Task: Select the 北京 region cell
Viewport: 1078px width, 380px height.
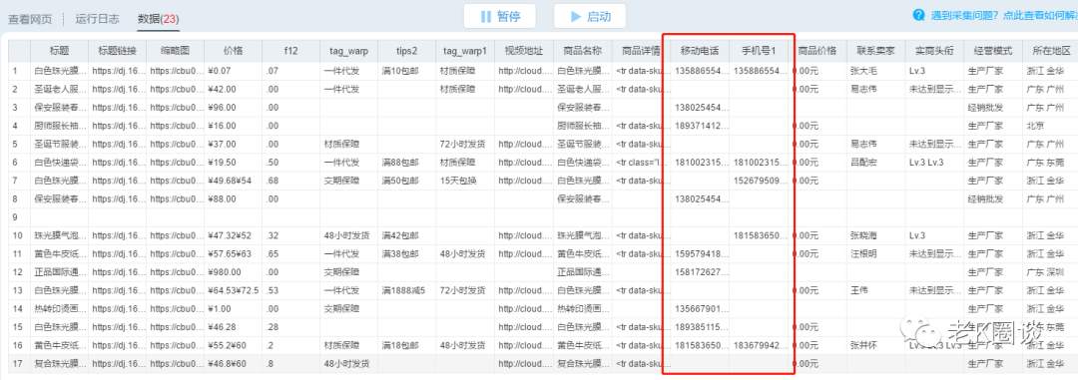Action: coord(1049,125)
